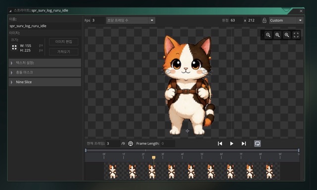Viewport: 317px width, 190px height.
Task: Click the 4f tick on the timeline ruler
Action: (x=182, y=156)
